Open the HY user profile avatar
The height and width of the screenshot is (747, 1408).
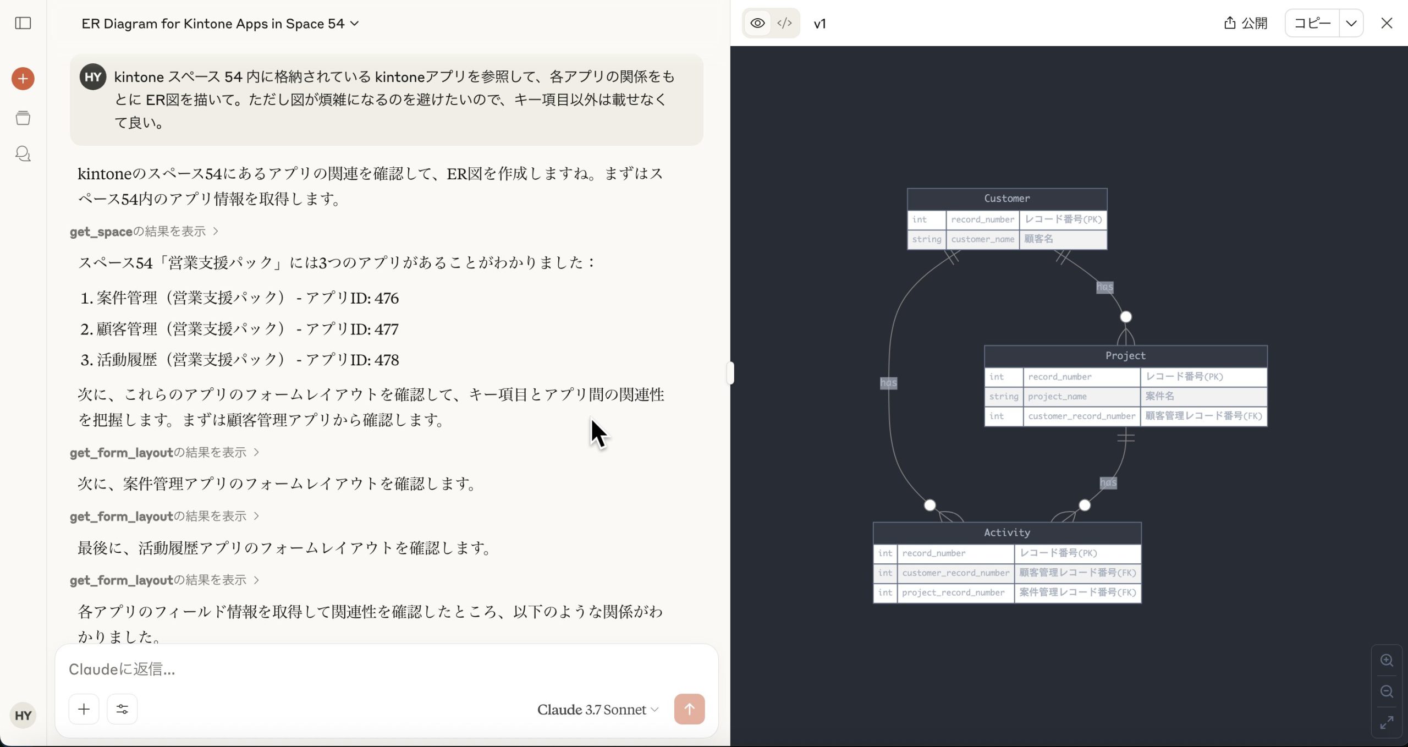tap(23, 715)
